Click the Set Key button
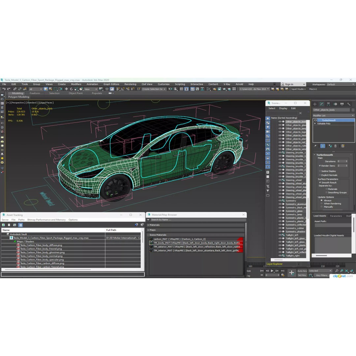 (302, 275)
